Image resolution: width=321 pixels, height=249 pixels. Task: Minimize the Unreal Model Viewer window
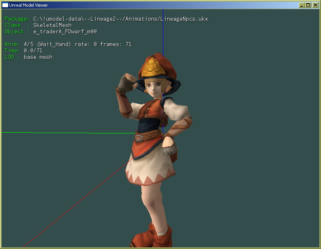tap(302, 5)
